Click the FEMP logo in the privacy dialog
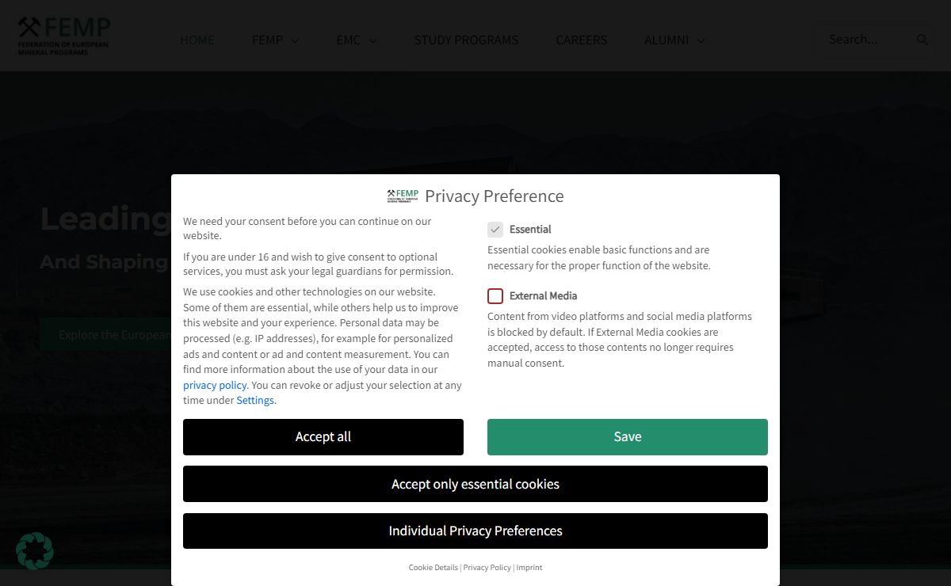Viewport: 951px width, 586px height. tap(403, 196)
